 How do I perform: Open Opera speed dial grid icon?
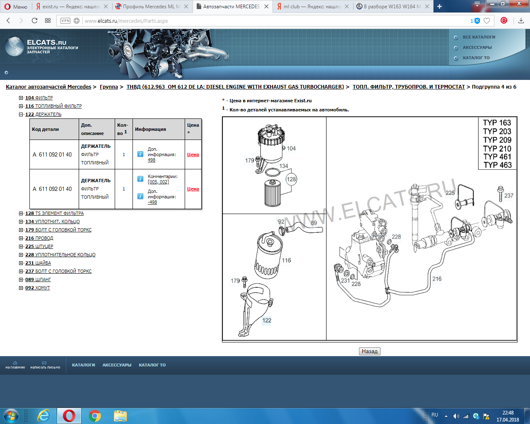click(48, 21)
